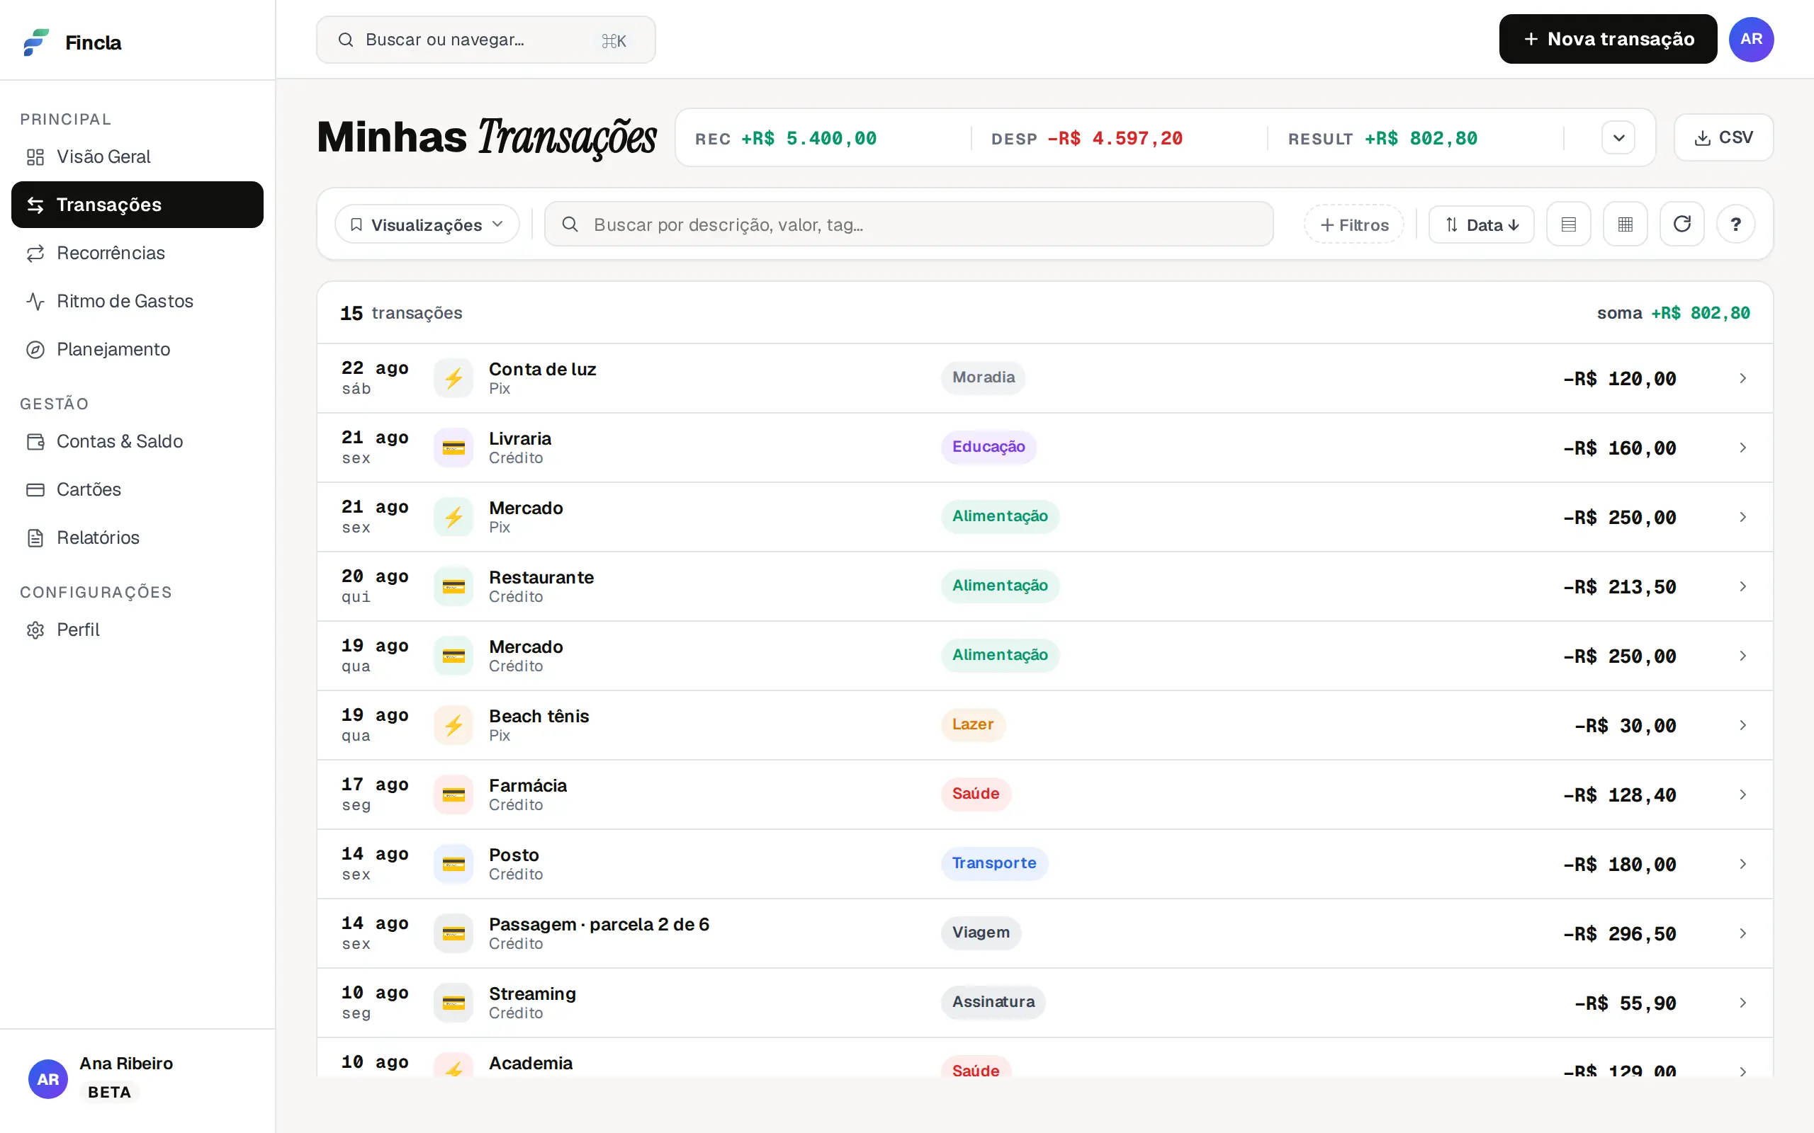Open the Visualizações dropdown
Image resolution: width=1814 pixels, height=1133 pixels.
point(427,224)
